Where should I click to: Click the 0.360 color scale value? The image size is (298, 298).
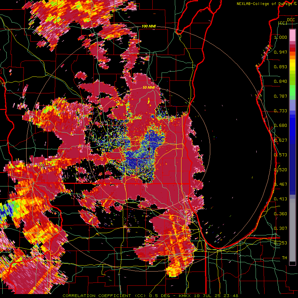point(280,214)
